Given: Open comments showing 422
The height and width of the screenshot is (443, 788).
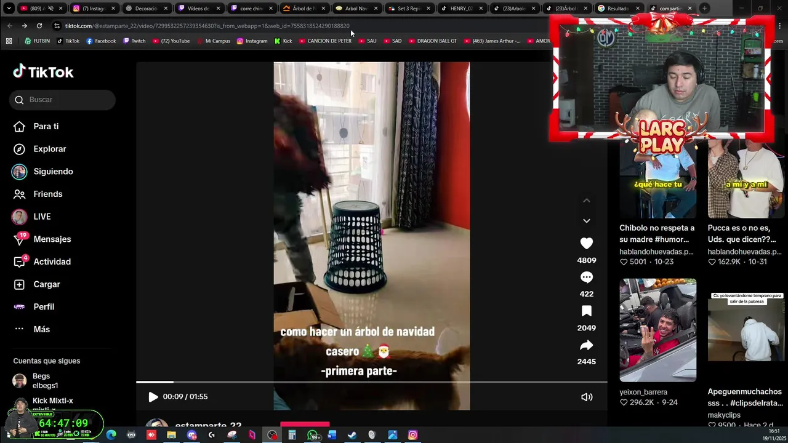Looking at the screenshot, I should tap(587, 277).
